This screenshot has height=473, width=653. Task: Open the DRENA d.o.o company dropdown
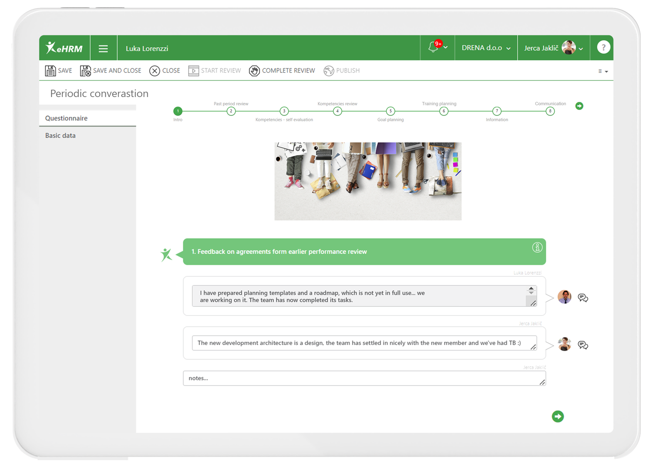pos(485,48)
